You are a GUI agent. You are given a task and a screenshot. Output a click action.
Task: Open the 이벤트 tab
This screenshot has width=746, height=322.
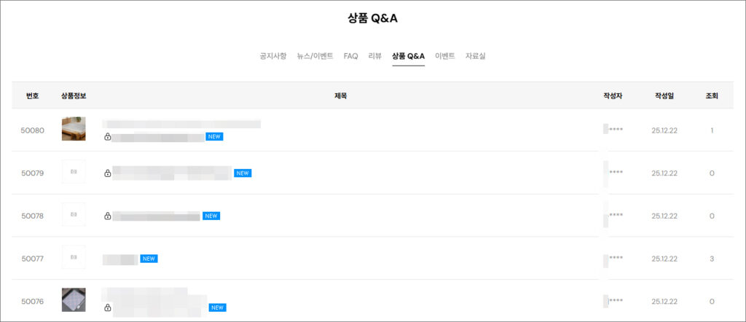click(445, 56)
